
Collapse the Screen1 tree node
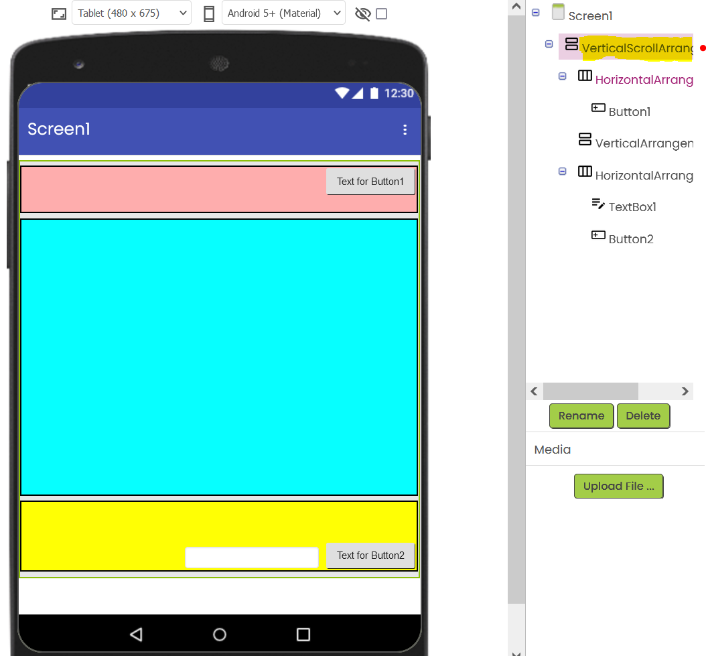536,13
